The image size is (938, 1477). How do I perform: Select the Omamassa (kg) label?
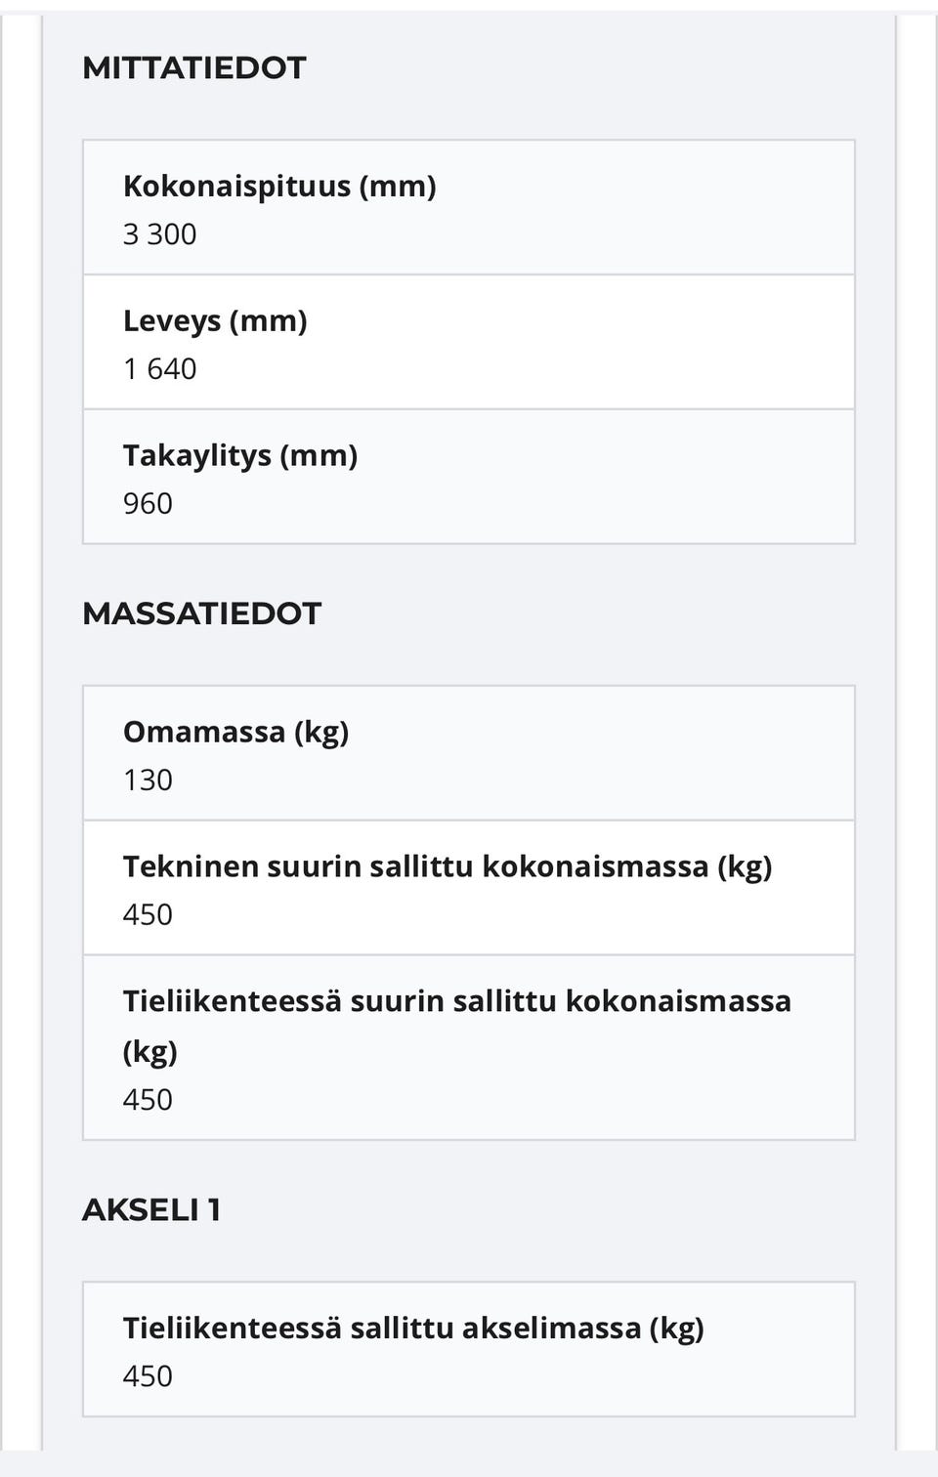click(x=235, y=732)
